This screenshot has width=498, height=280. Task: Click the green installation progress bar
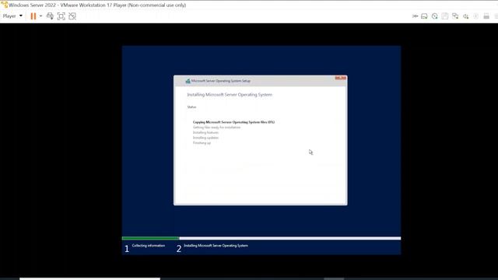pos(150,238)
